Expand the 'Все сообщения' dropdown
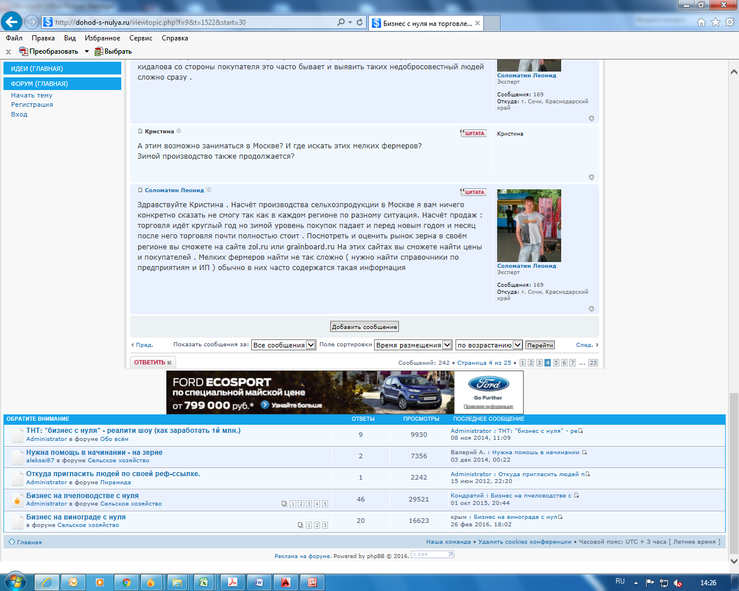This screenshot has height=591, width=739. (283, 345)
